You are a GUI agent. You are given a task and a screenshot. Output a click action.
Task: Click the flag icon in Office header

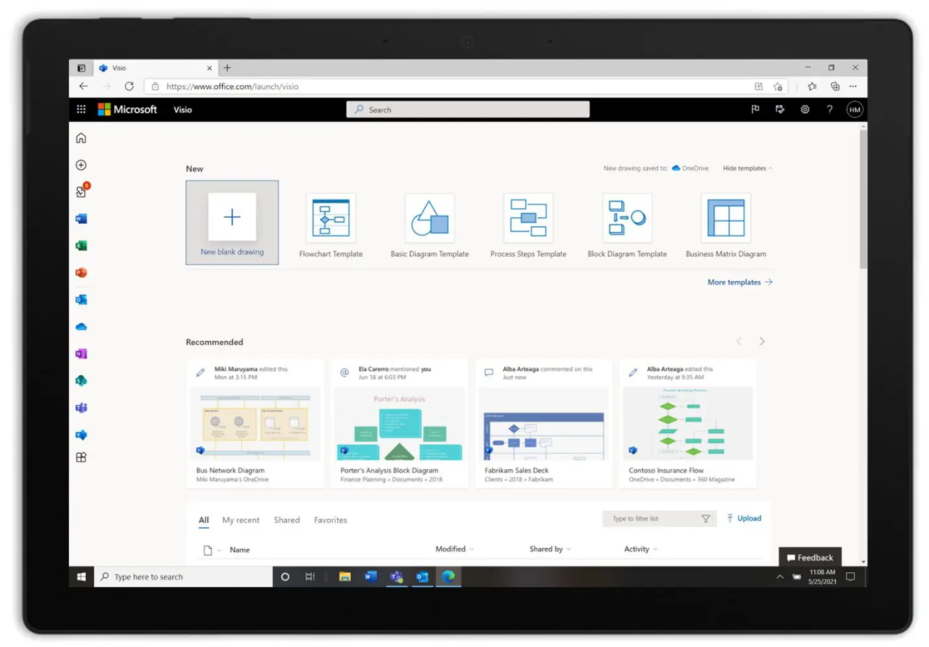tap(755, 109)
